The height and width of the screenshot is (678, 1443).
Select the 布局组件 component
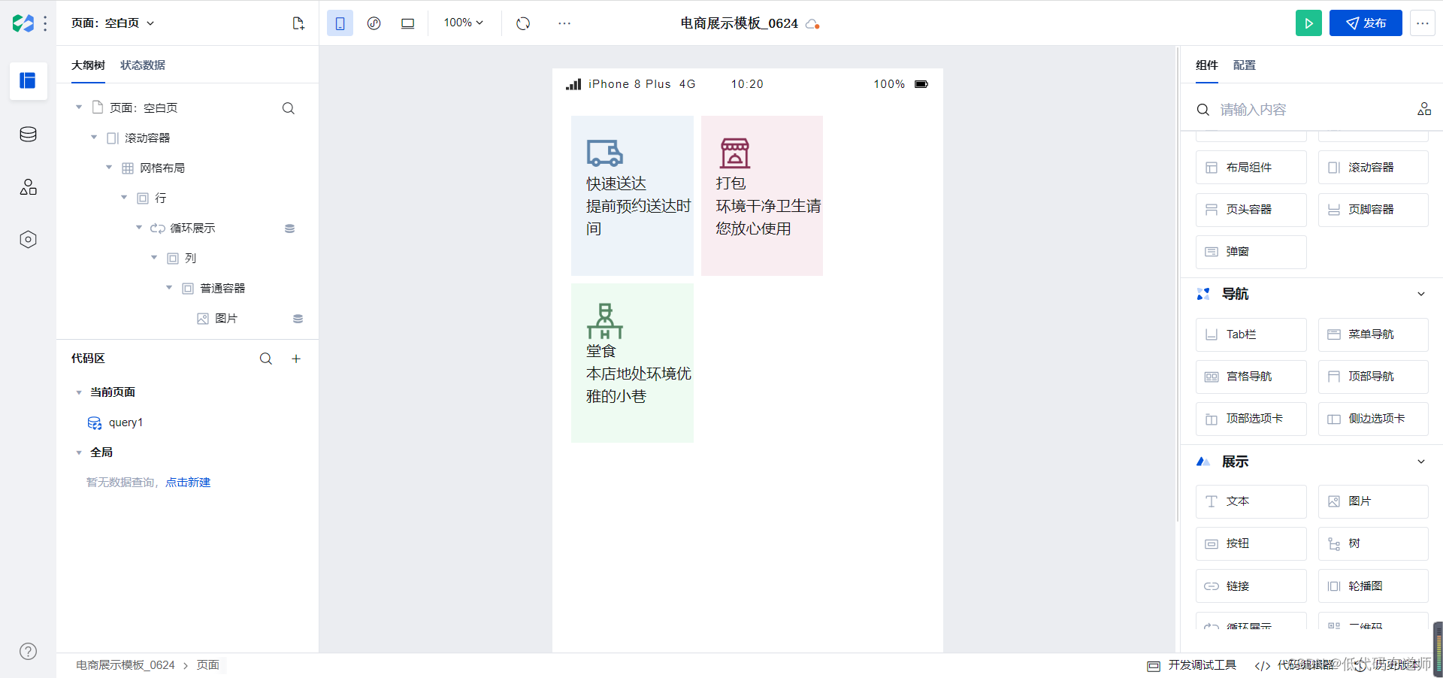click(1251, 168)
